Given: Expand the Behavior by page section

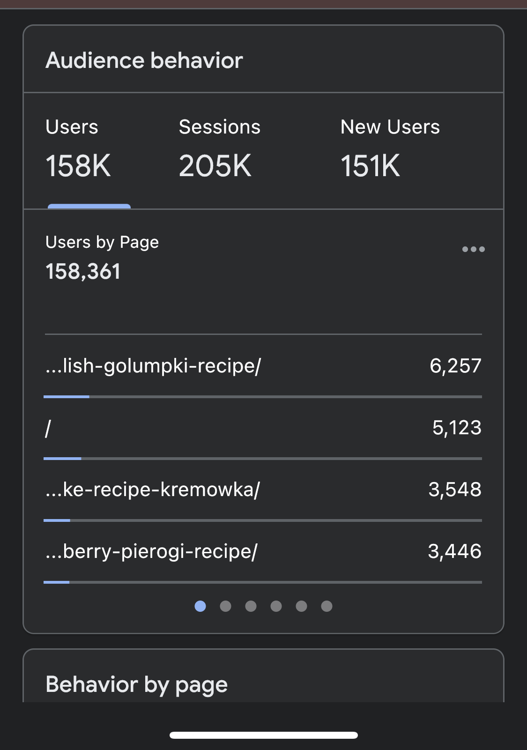Looking at the screenshot, I should pyautogui.click(x=136, y=683).
